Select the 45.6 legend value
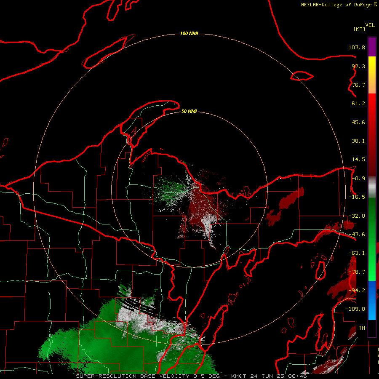Image resolution: width=379 pixels, height=379 pixels. coord(358,122)
